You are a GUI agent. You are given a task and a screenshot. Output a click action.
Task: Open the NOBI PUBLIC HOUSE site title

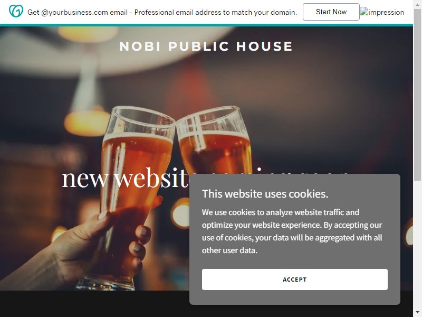pyautogui.click(x=206, y=46)
